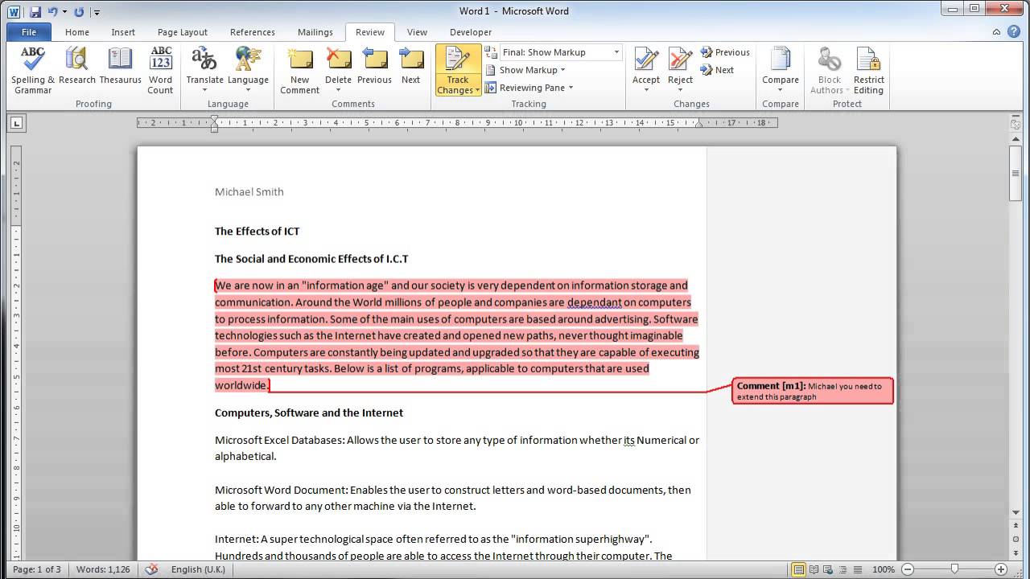1030x579 pixels.
Task: Switch to Print Layout view in status bar
Action: coord(798,569)
